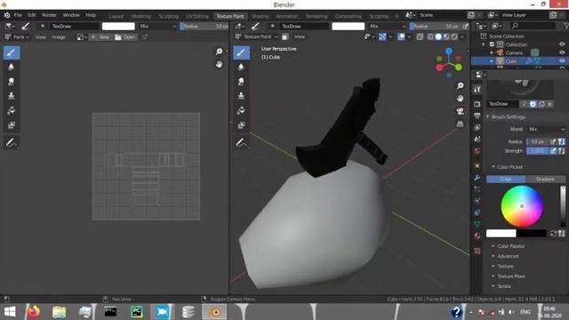Select the Smear tool in image editor

coord(12,82)
